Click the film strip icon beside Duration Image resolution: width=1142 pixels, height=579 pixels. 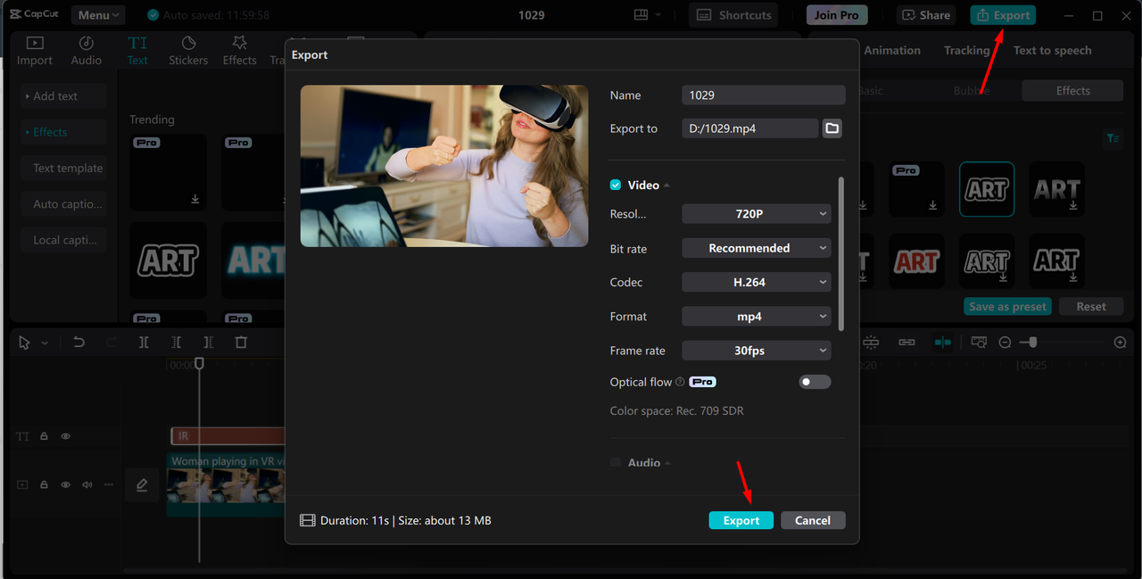(308, 520)
